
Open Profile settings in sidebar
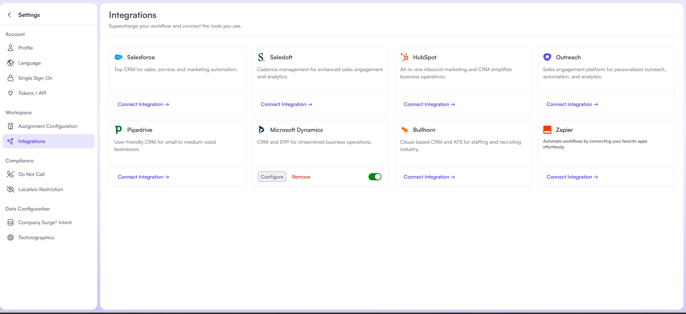(26, 48)
